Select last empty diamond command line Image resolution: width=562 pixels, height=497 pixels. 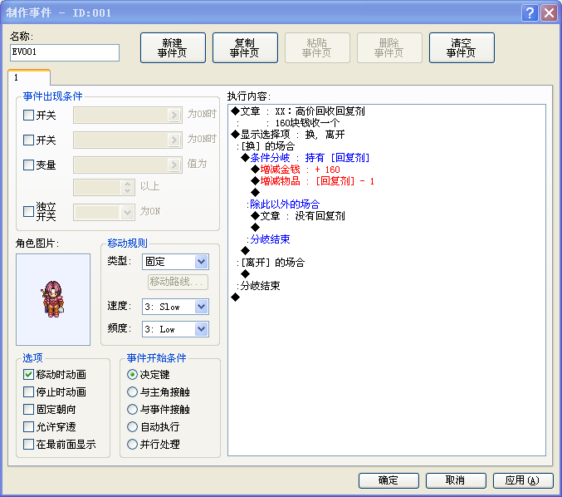point(236,298)
